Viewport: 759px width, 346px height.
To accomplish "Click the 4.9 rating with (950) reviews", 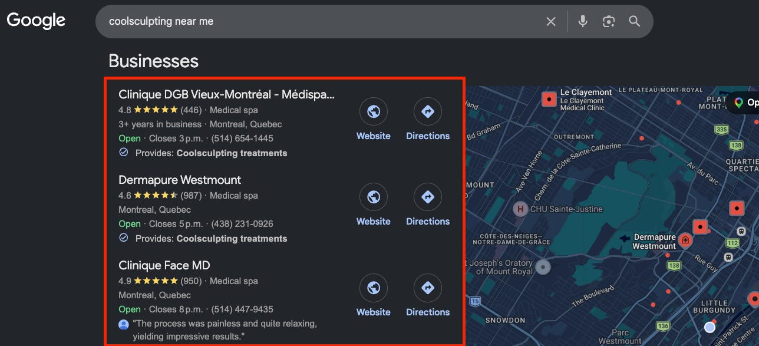I will click(x=160, y=281).
